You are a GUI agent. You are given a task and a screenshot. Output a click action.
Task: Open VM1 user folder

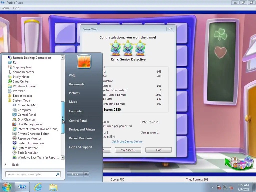[x=72, y=75]
